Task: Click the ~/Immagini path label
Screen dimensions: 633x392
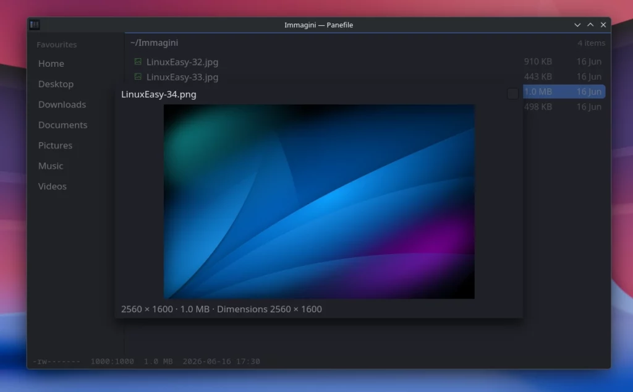Action: pos(154,43)
